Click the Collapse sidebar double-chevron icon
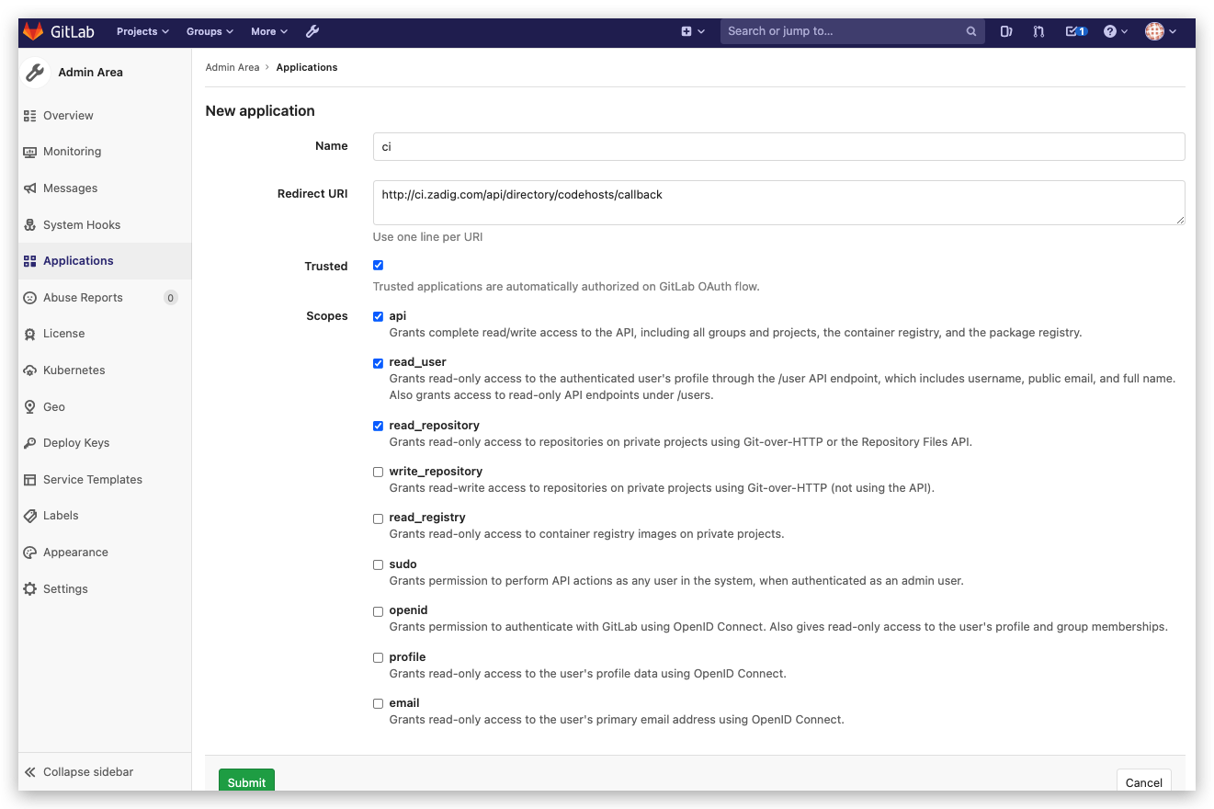Screen dimensions: 1214x809 [29, 772]
